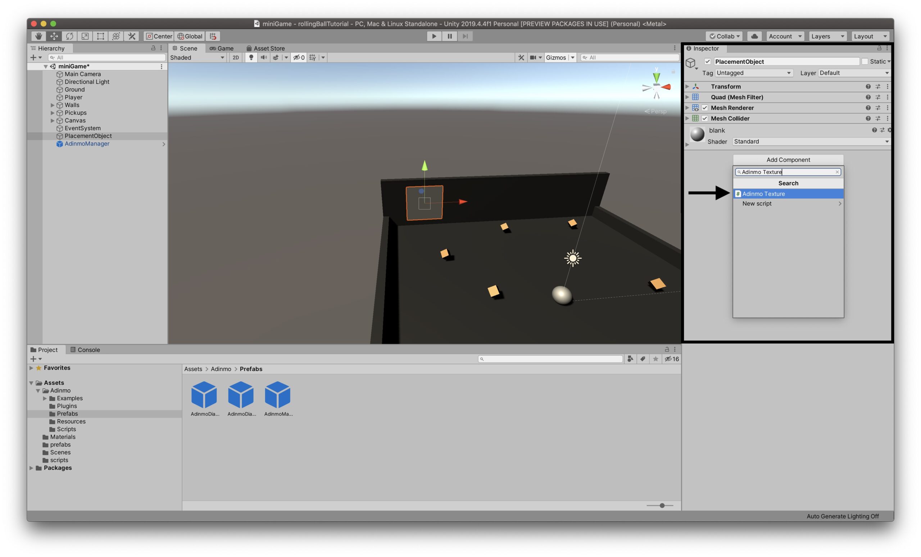Toggle Center pivot mode
This screenshot has height=557, width=921.
(159, 36)
